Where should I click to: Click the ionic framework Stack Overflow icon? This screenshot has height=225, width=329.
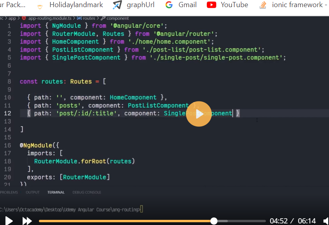pyautogui.click(x=263, y=5)
